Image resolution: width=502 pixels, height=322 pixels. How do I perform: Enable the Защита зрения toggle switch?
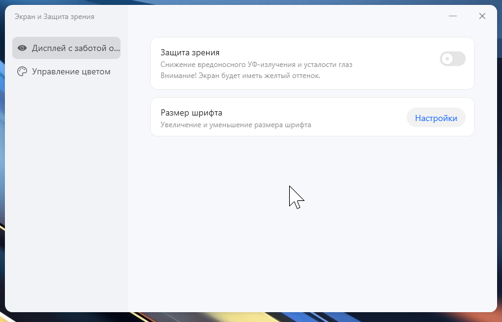(452, 59)
